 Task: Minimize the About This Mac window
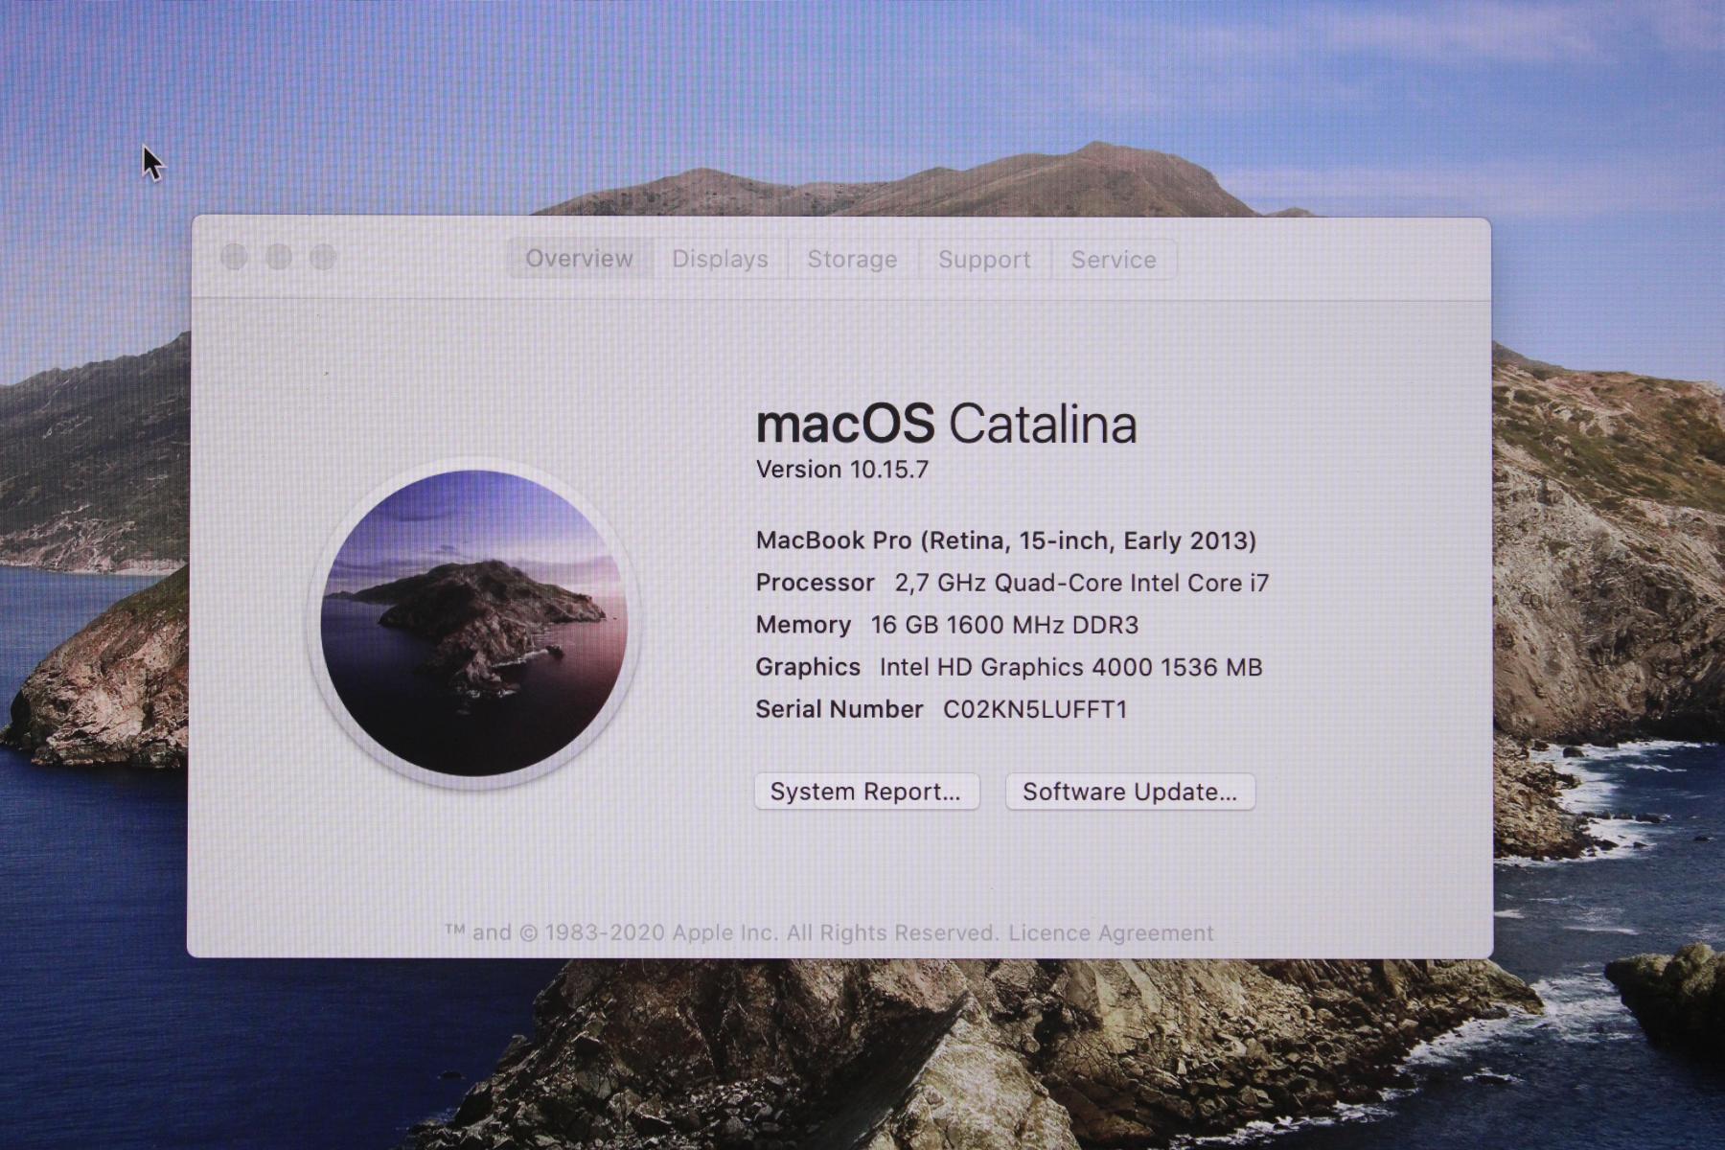[279, 257]
